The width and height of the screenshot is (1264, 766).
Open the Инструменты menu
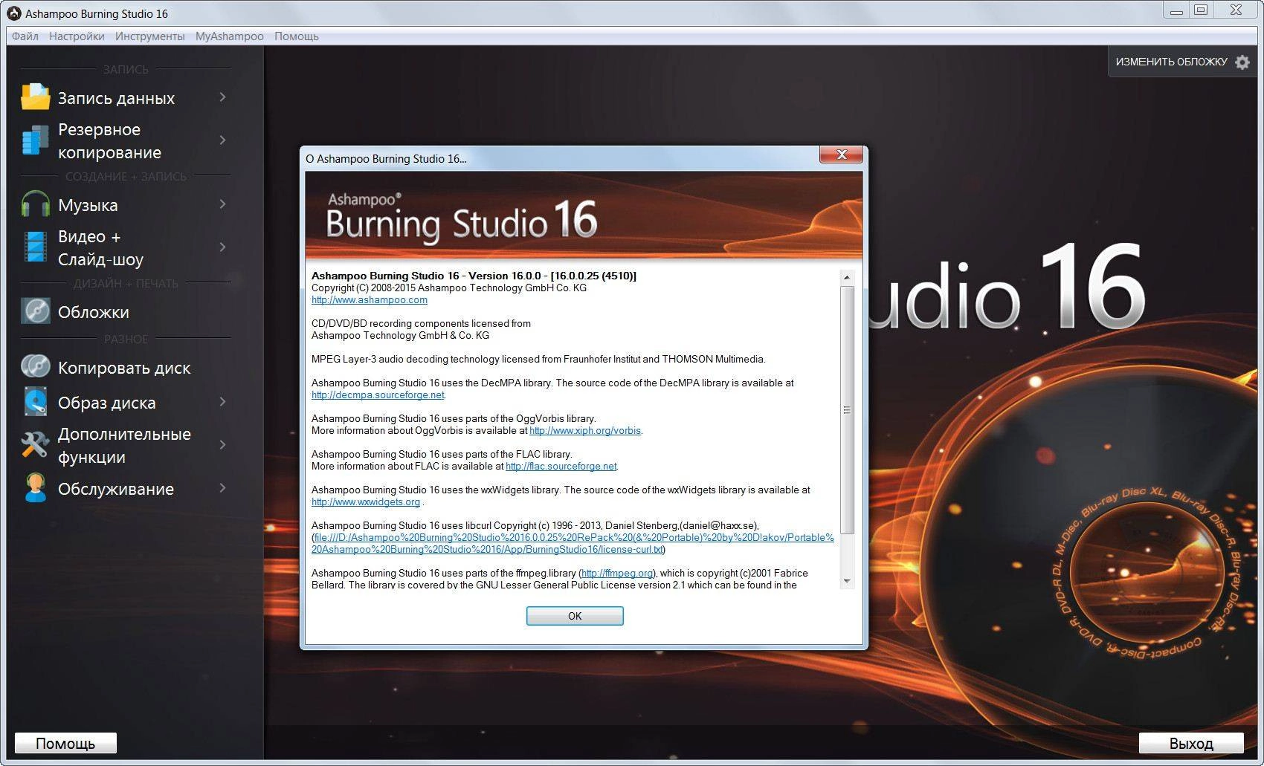click(x=149, y=36)
